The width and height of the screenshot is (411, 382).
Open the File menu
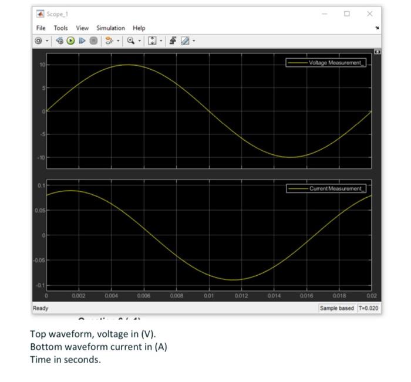click(x=41, y=28)
